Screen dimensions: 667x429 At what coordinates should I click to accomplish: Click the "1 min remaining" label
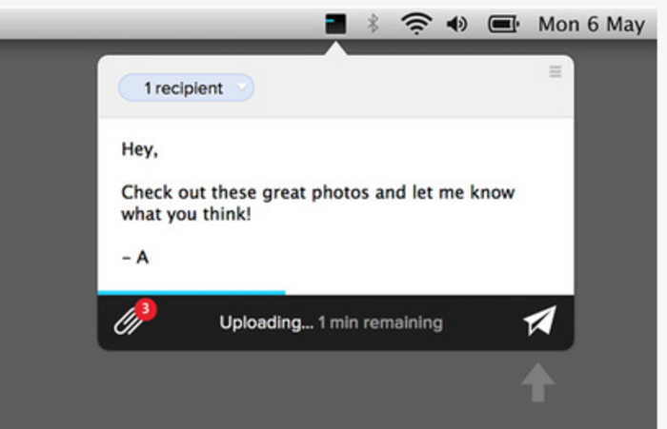tap(380, 322)
